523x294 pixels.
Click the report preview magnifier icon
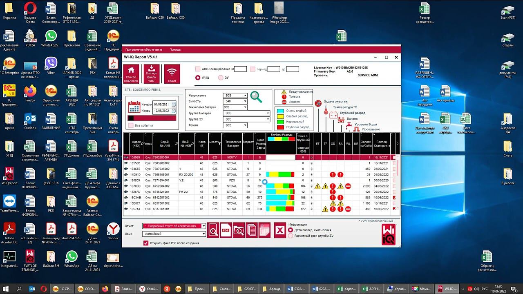coord(213,230)
